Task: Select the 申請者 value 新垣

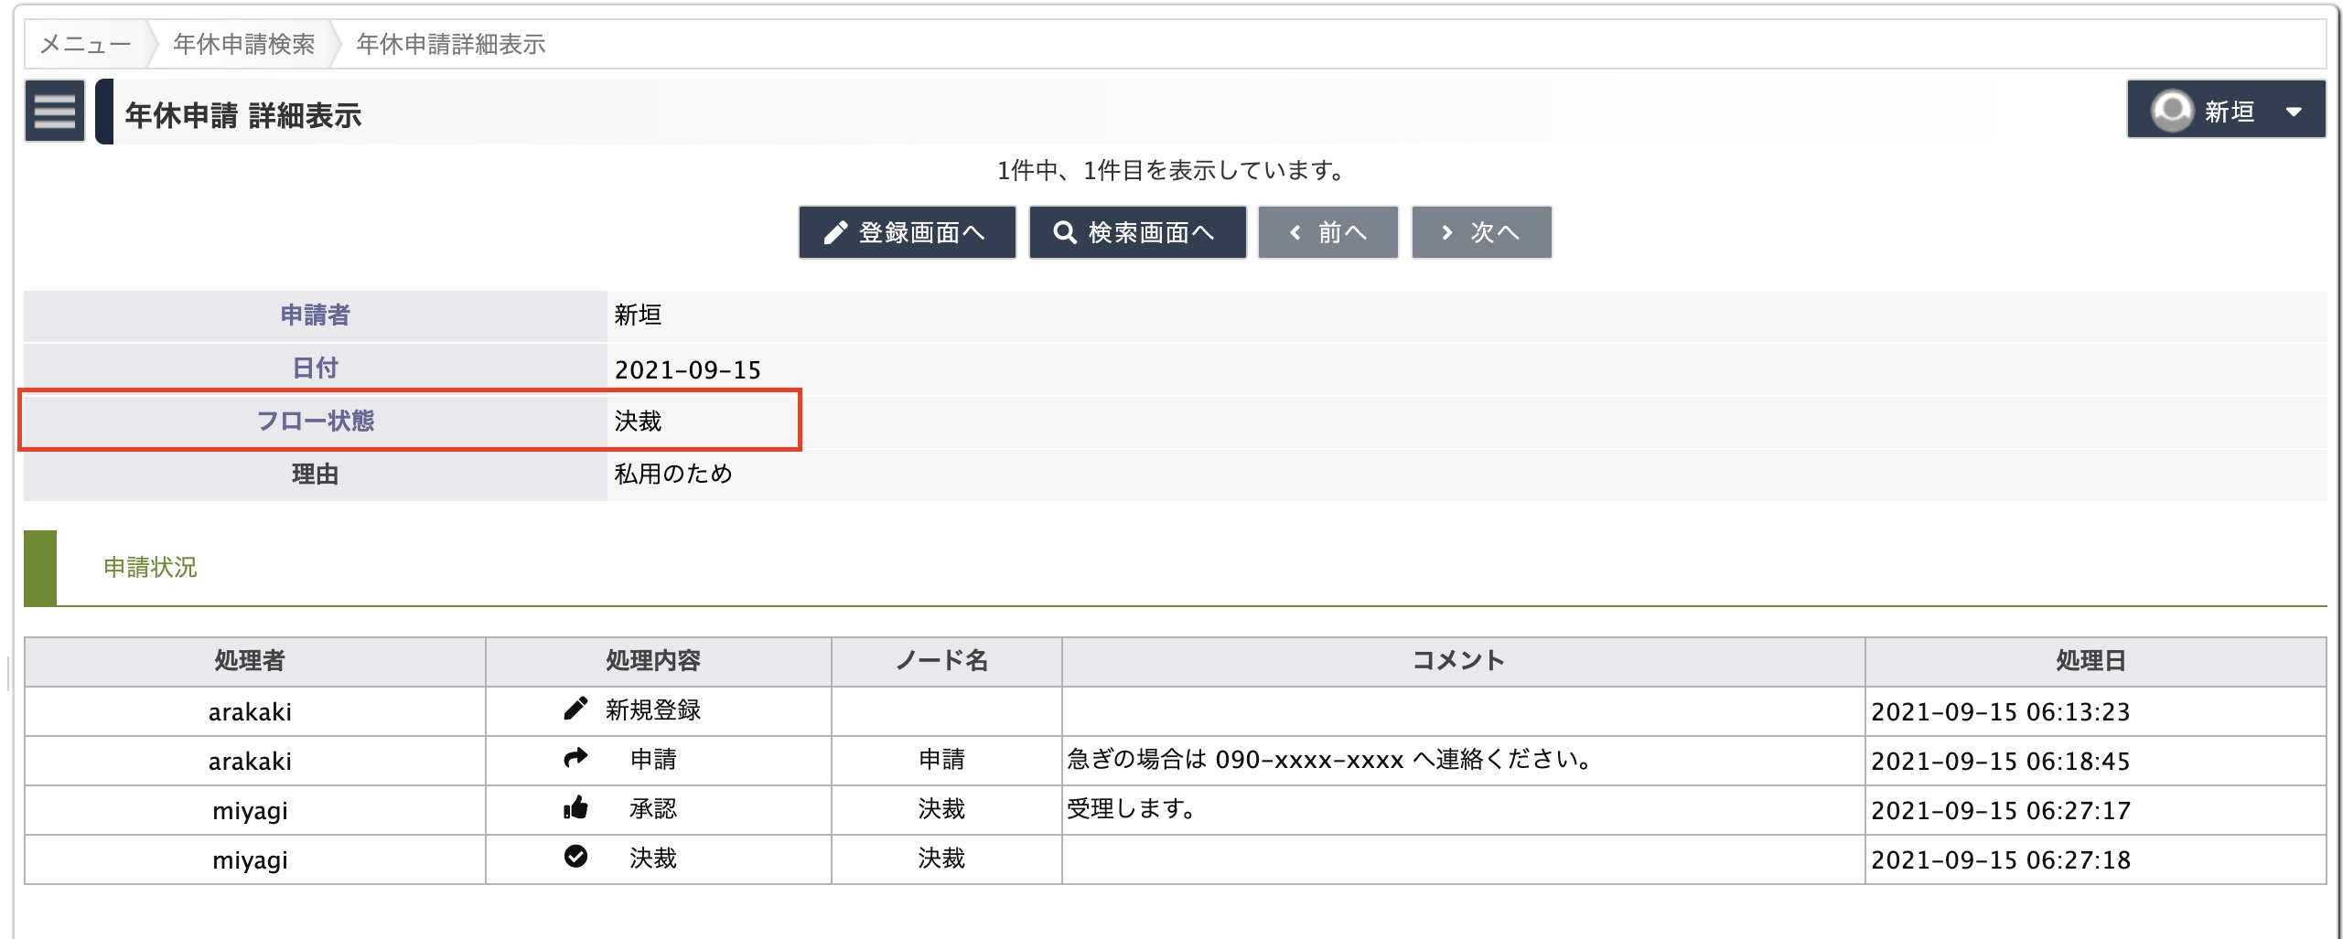Action: [638, 315]
